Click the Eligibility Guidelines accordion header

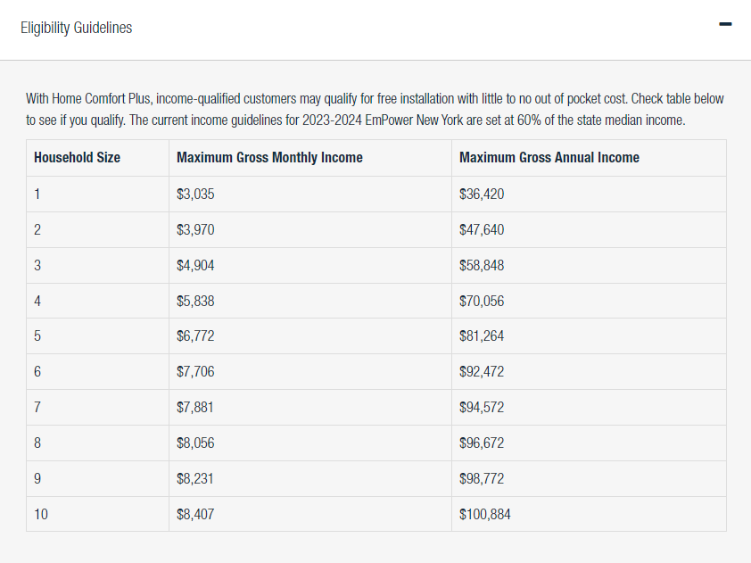(x=77, y=28)
